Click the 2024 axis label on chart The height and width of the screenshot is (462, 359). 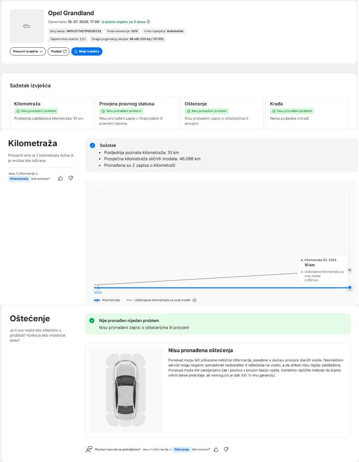(x=98, y=293)
